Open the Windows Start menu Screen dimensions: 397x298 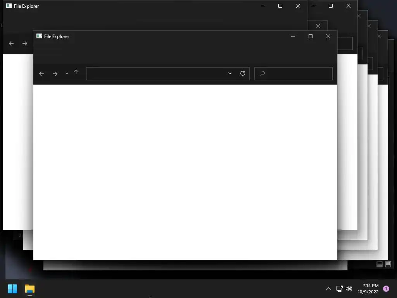point(12,289)
